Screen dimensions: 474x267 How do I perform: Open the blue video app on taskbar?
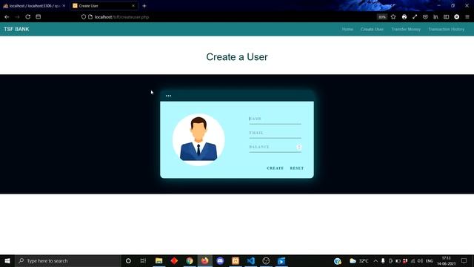point(281,261)
